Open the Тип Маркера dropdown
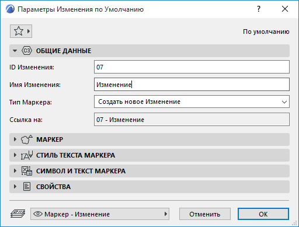Image resolution: width=299 pixels, height=227 pixels. (192, 102)
